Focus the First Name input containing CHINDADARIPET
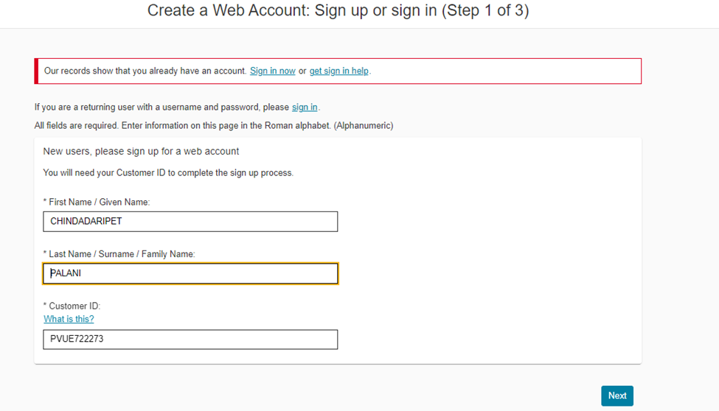 point(190,222)
